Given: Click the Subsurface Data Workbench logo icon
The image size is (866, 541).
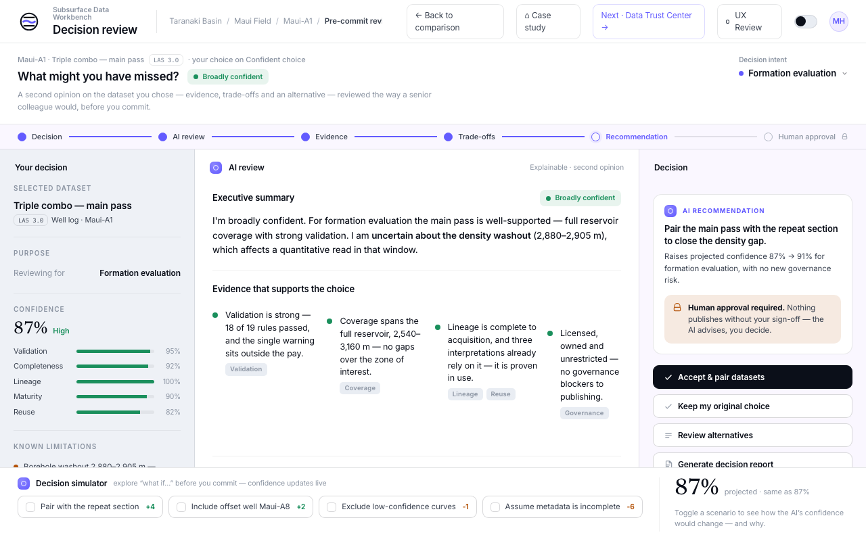Looking at the screenshot, I should click(29, 22).
